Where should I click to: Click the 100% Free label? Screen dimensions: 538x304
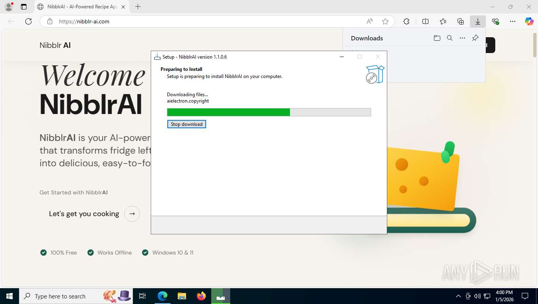pos(64,253)
